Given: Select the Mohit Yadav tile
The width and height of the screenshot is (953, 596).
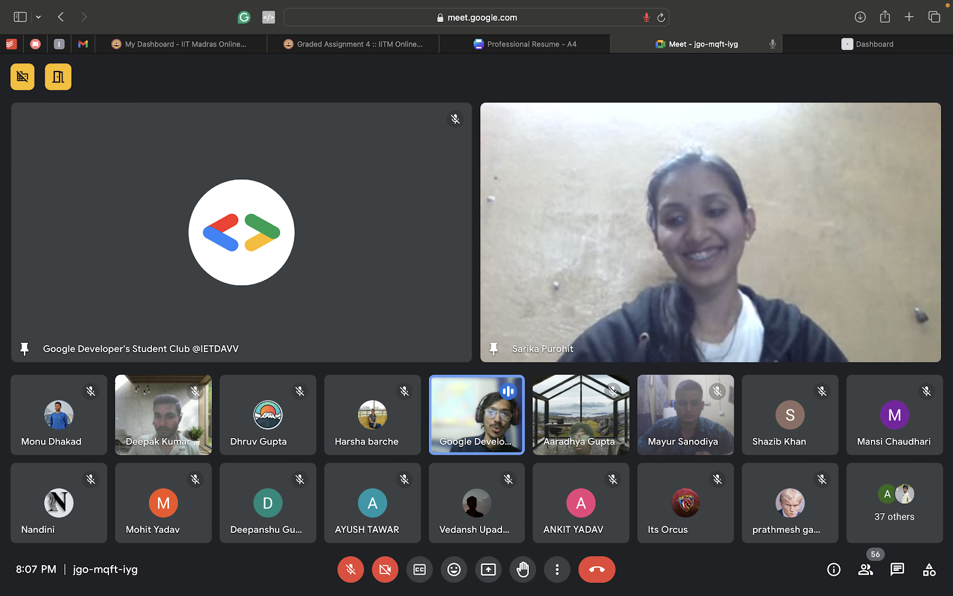Looking at the screenshot, I should [x=163, y=503].
